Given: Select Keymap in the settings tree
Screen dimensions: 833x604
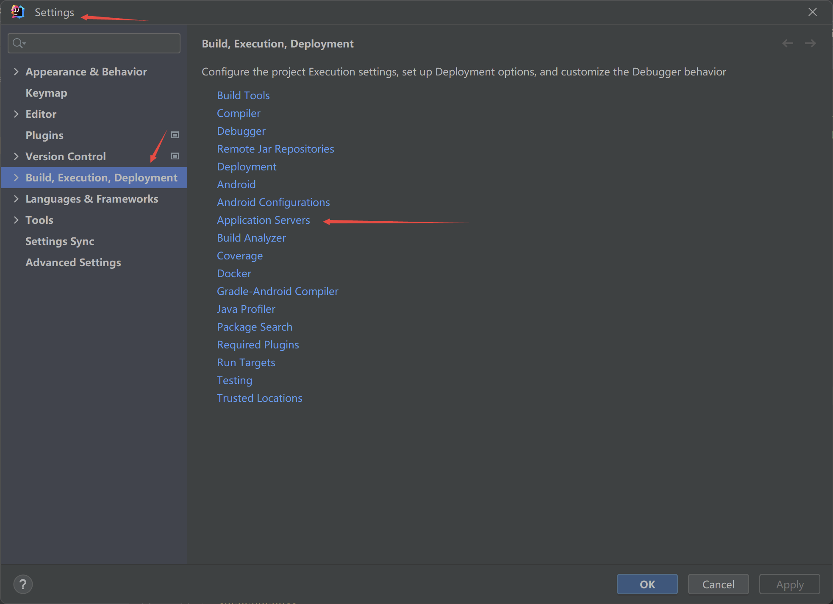Looking at the screenshot, I should click(x=46, y=93).
